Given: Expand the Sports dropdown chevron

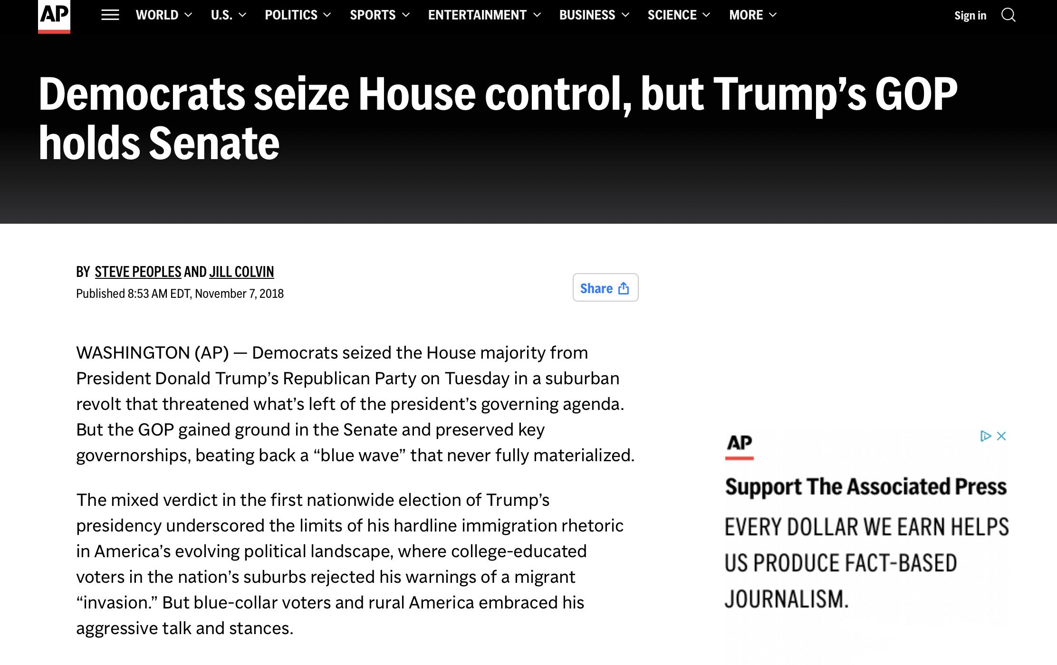Looking at the screenshot, I should coord(406,15).
